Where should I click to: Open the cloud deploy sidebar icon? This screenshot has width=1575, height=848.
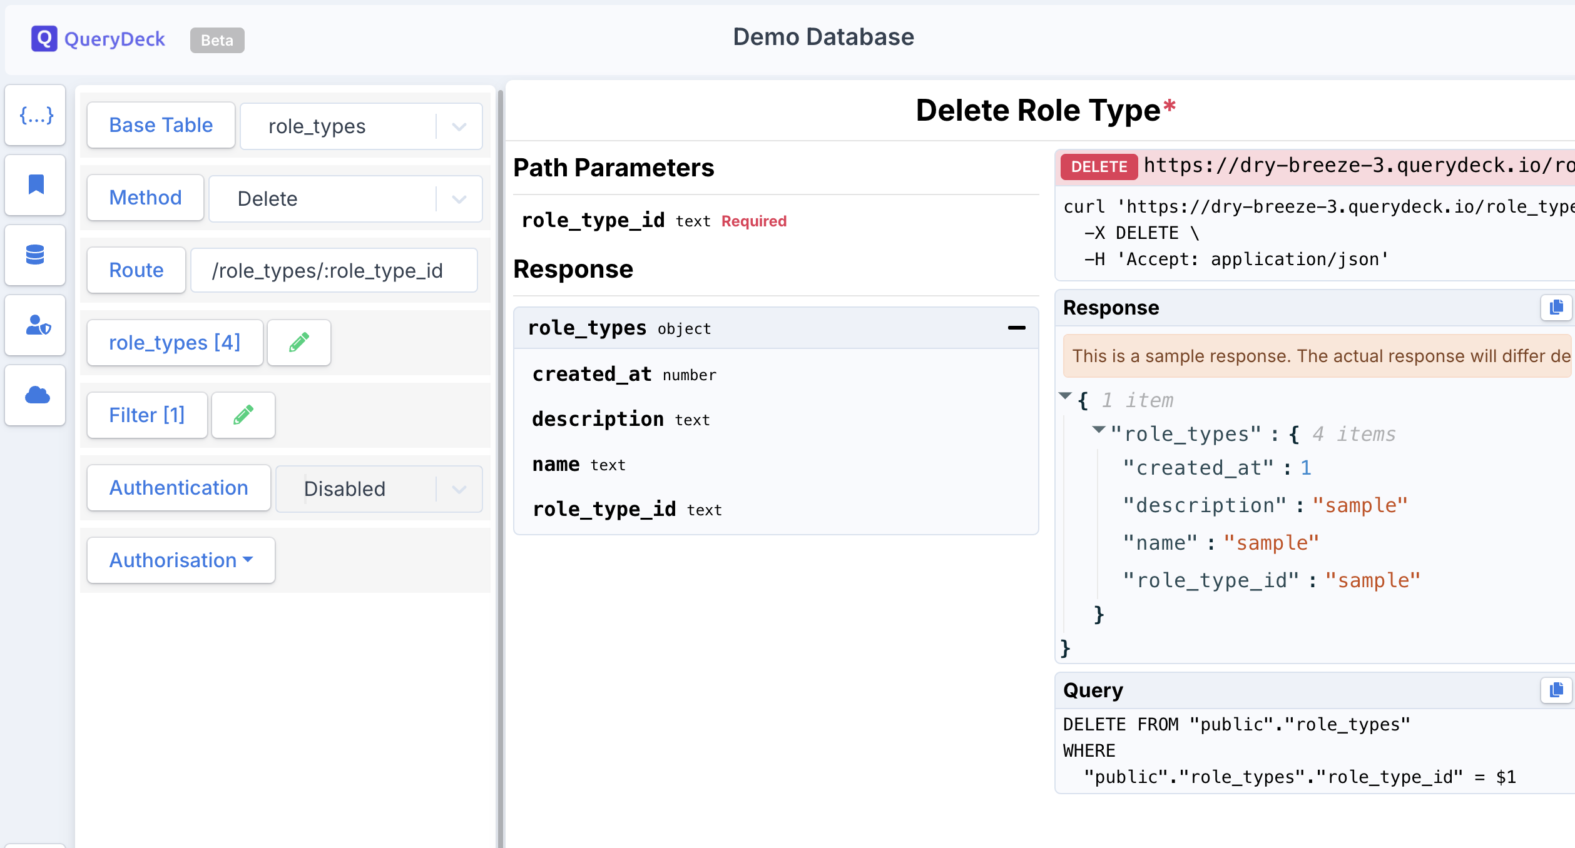36,395
